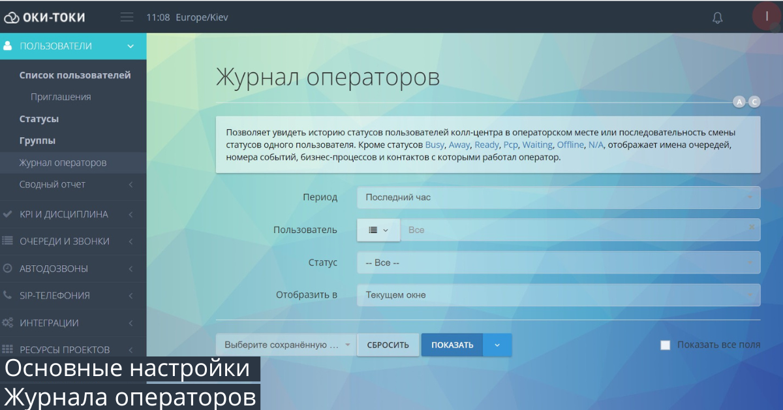Follow the Busy status link
The height and width of the screenshot is (410, 783).
(435, 145)
